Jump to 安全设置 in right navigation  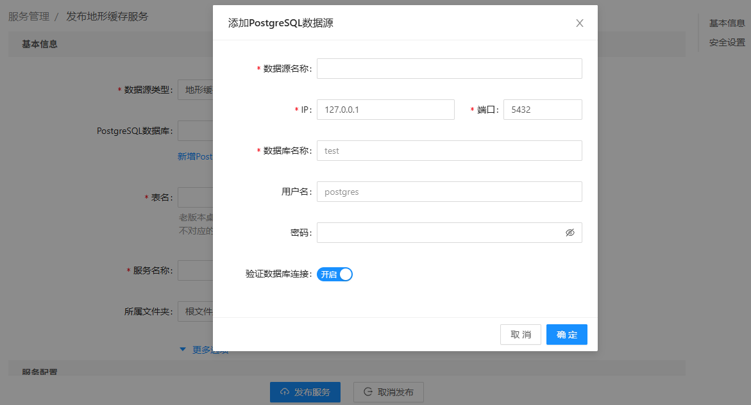[x=727, y=42]
